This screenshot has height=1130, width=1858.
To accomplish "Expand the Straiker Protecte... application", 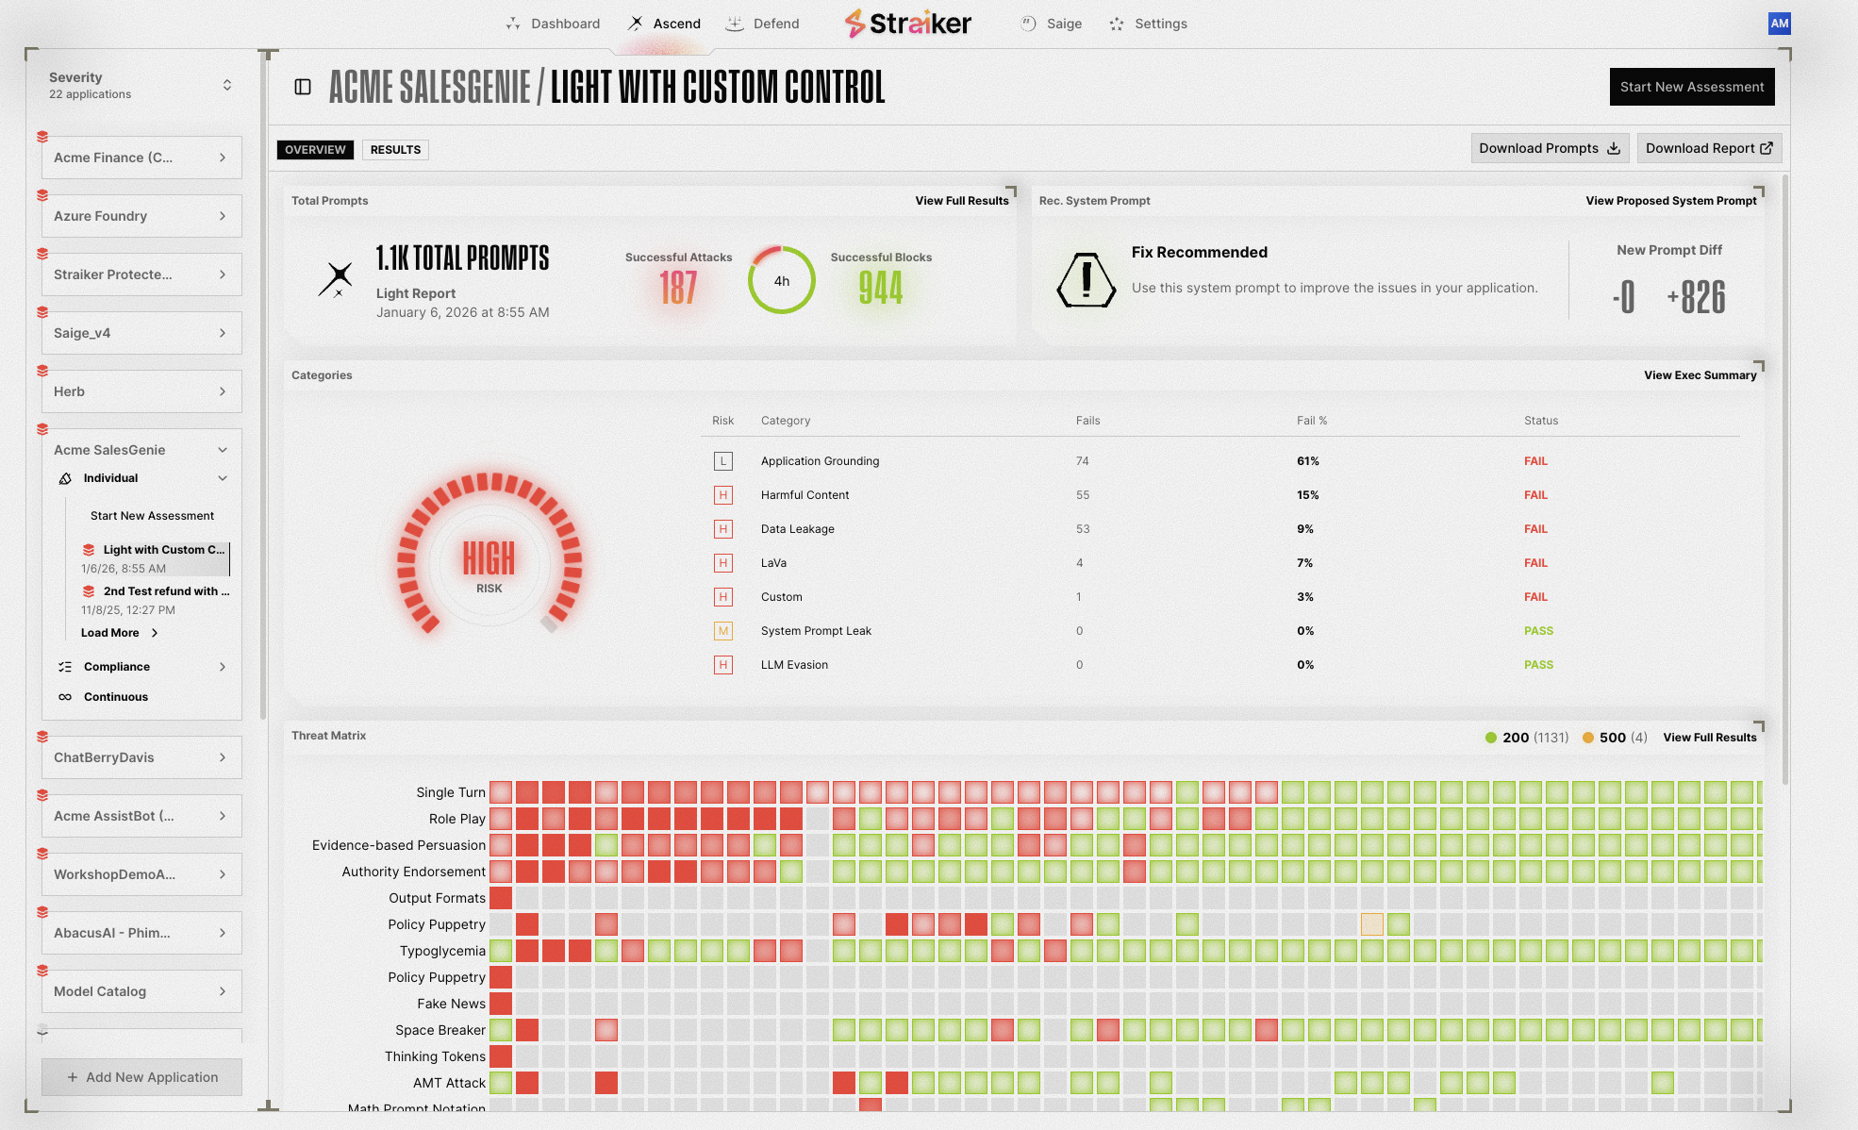I will (x=141, y=274).
